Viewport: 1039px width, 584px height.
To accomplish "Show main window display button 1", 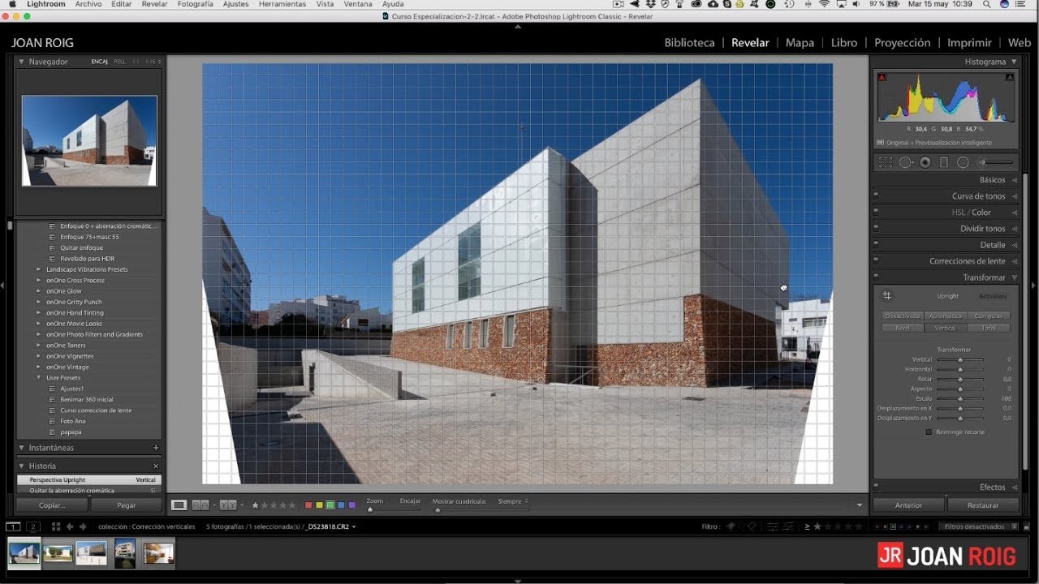I will tap(14, 526).
